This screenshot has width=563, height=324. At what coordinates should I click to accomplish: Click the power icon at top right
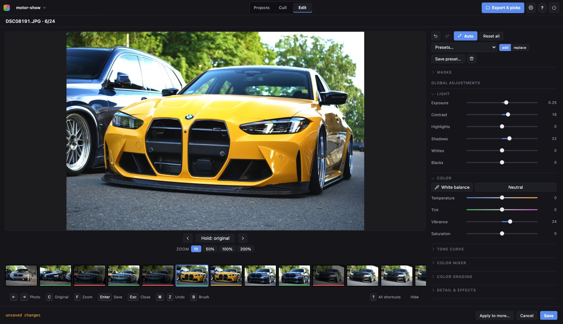(x=554, y=8)
